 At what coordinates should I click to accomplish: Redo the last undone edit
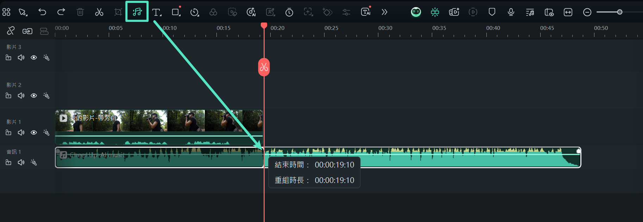(x=61, y=12)
